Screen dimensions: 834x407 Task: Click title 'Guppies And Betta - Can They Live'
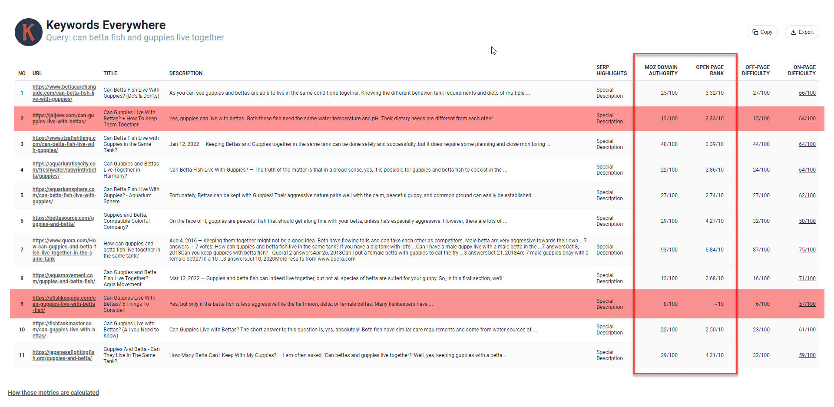pyautogui.click(x=131, y=355)
